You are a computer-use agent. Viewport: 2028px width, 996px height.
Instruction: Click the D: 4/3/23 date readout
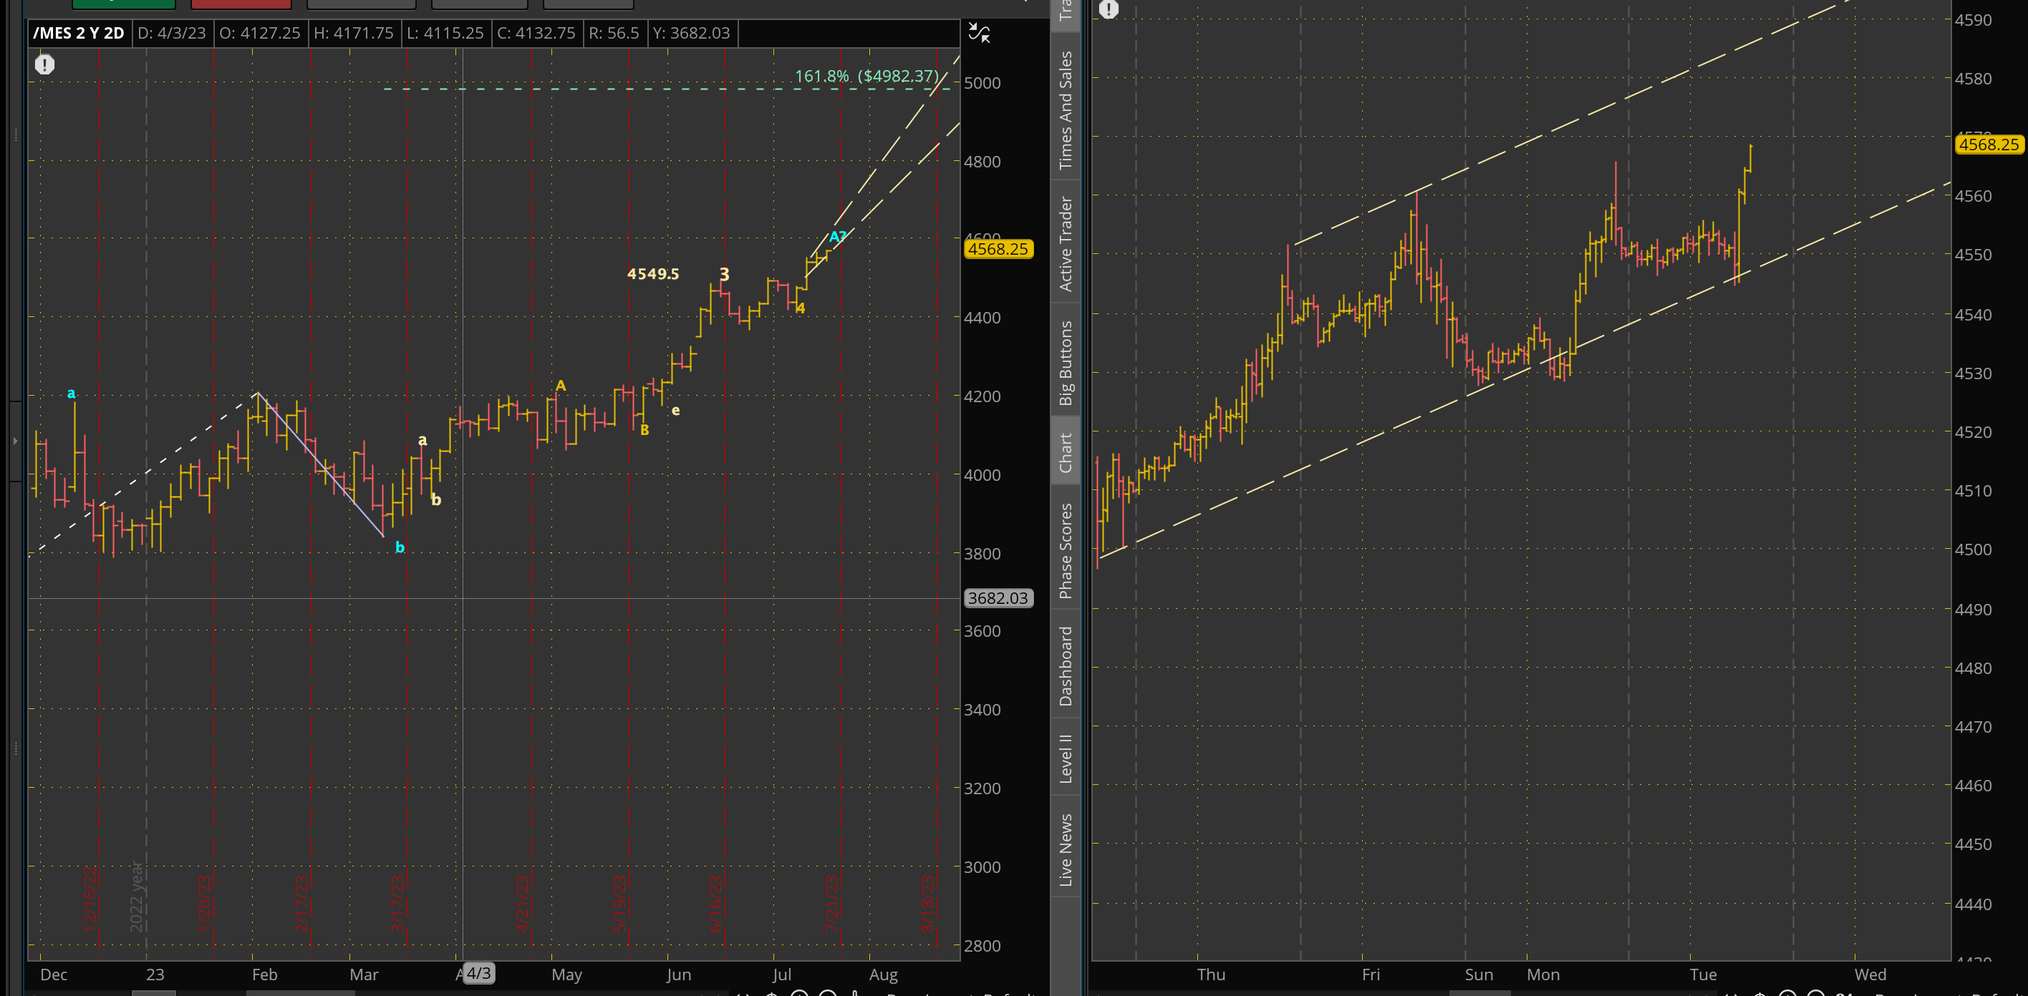[x=172, y=33]
